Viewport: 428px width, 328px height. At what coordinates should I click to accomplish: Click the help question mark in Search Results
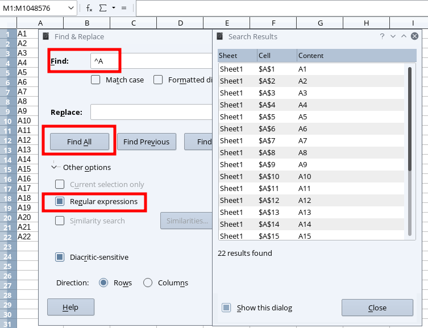click(382, 36)
